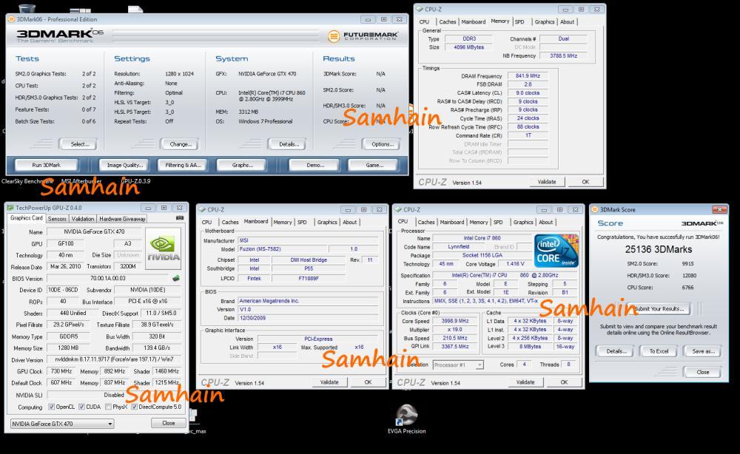Click the BIOS save icon in GPU-Z
The image size is (740, 454).
point(176,279)
